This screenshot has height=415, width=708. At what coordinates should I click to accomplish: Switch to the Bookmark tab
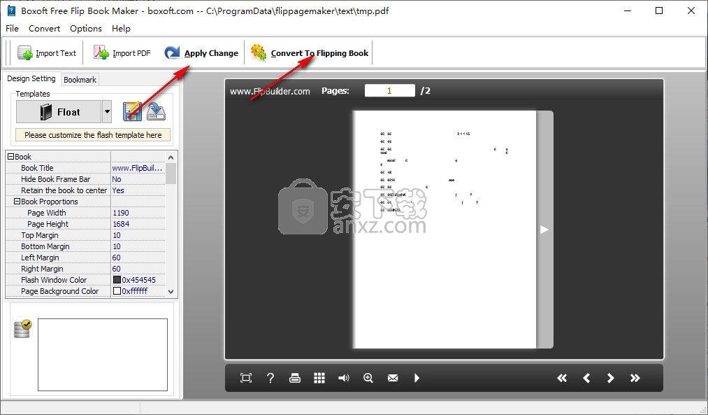coord(80,80)
